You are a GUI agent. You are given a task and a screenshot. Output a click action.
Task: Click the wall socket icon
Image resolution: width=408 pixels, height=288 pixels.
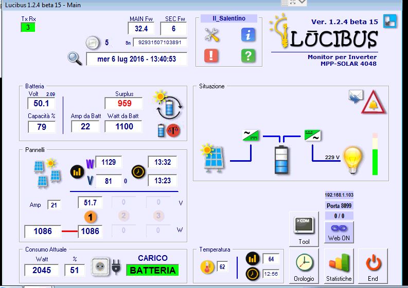click(x=100, y=266)
